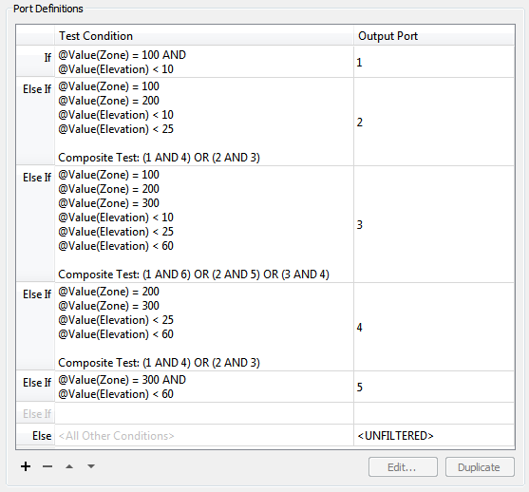Click the empty greyed Else If row label
The width and height of the screenshot is (529, 492).
[x=35, y=413]
